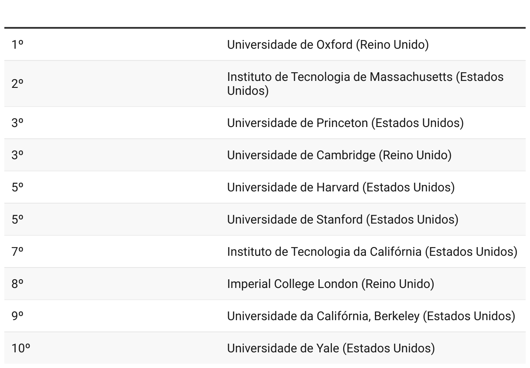
Task: Click the 3º rank beside Cambridge
Action: [17, 155]
